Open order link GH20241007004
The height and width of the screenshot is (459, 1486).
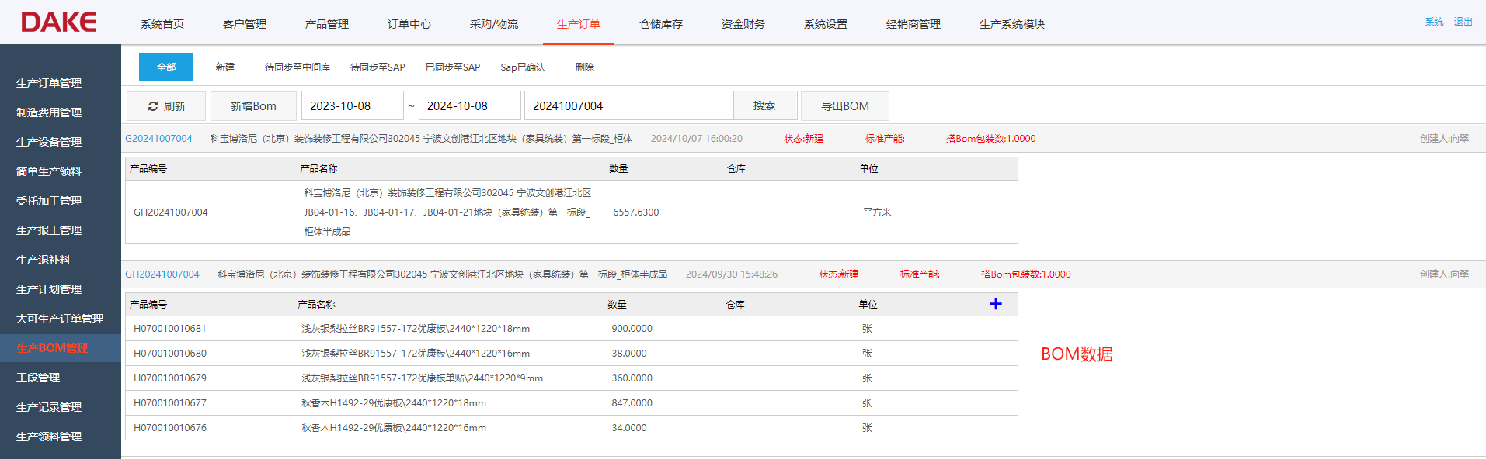click(162, 274)
